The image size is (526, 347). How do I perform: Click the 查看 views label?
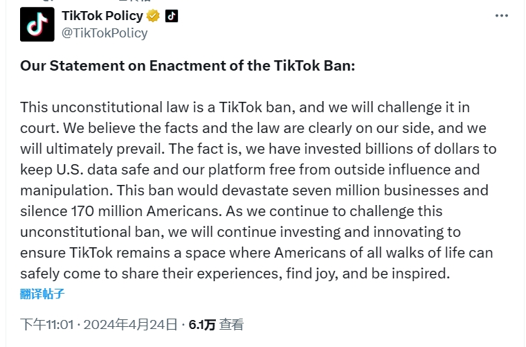pyautogui.click(x=232, y=324)
